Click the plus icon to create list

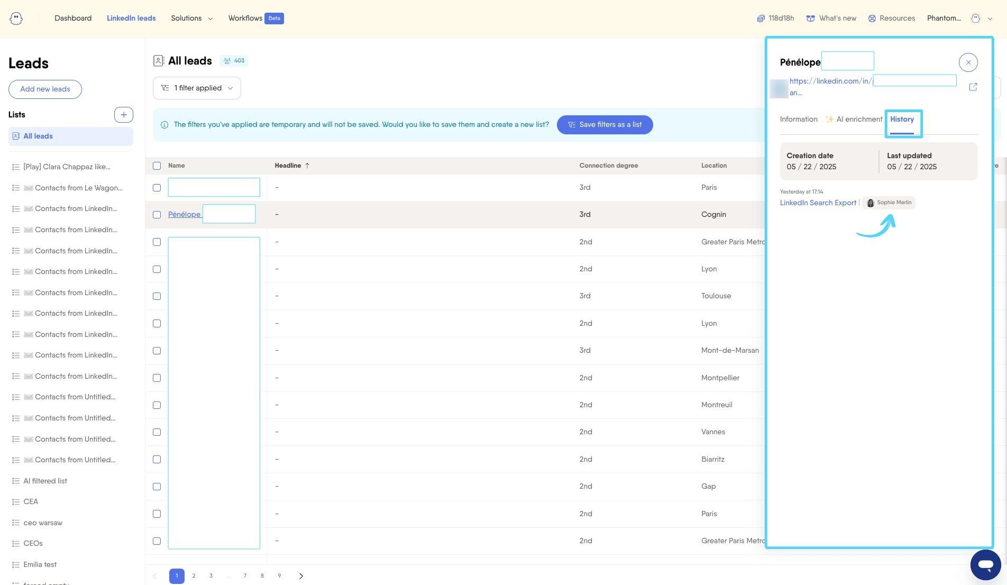click(124, 115)
